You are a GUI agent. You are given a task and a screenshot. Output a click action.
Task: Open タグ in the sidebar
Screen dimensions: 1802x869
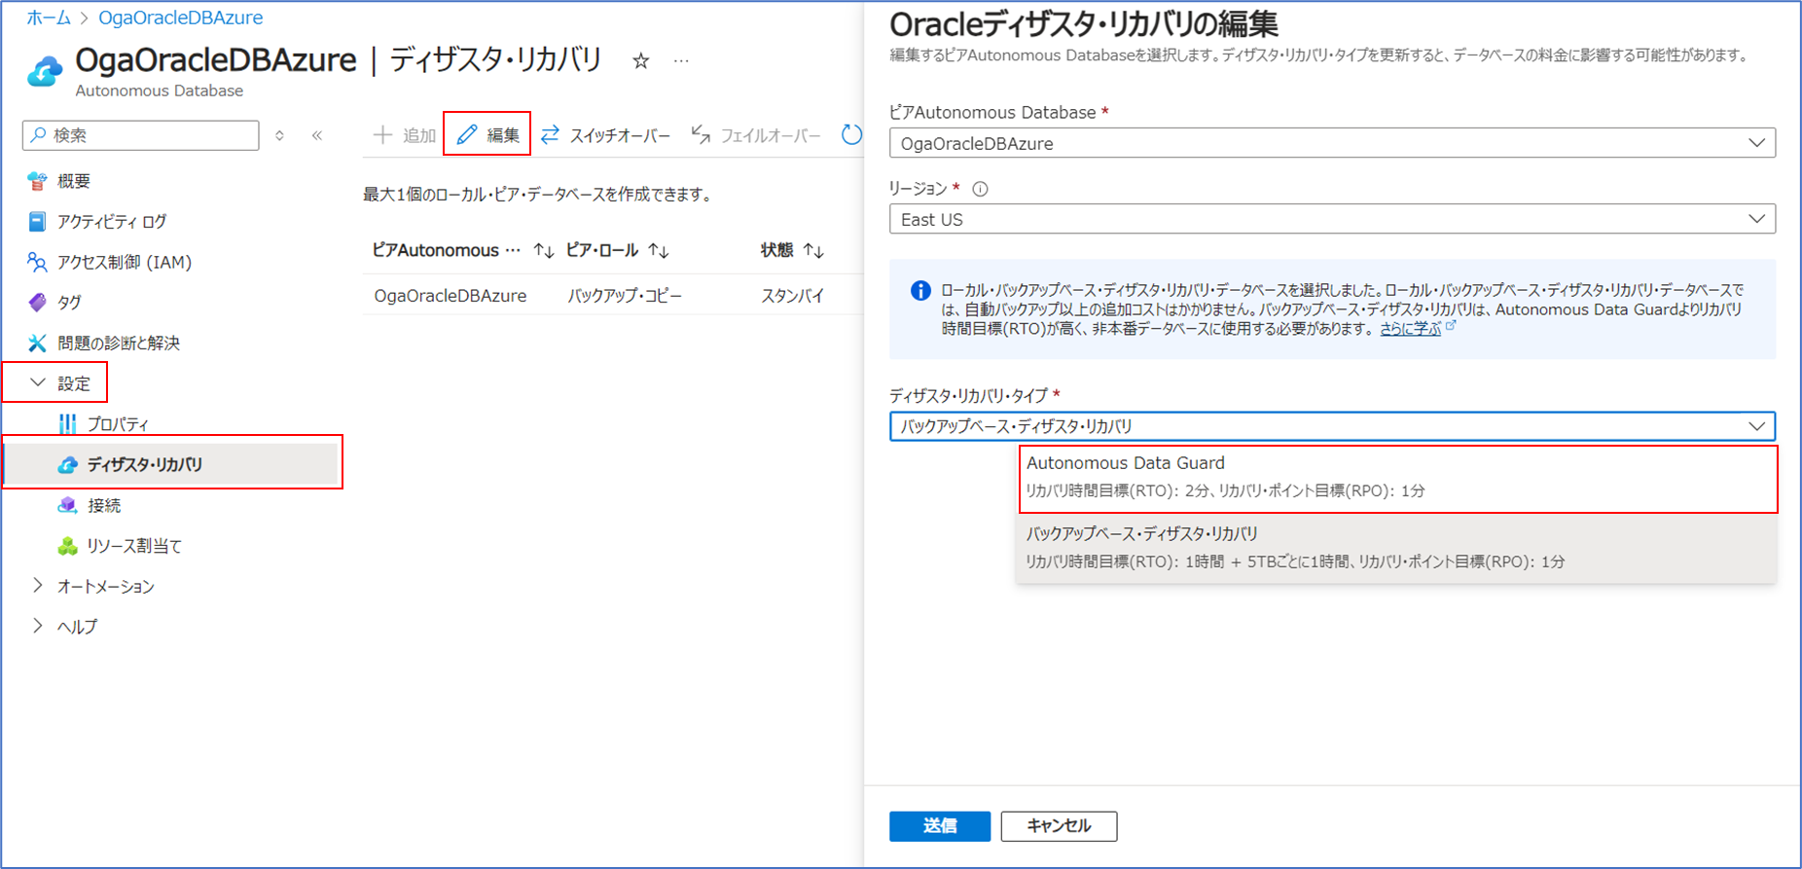pos(69,303)
